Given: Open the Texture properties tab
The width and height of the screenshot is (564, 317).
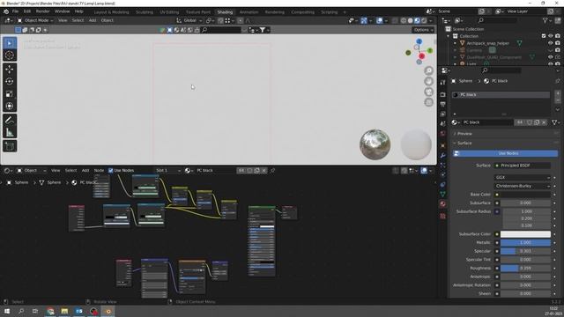Looking at the screenshot, I should coord(442,216).
